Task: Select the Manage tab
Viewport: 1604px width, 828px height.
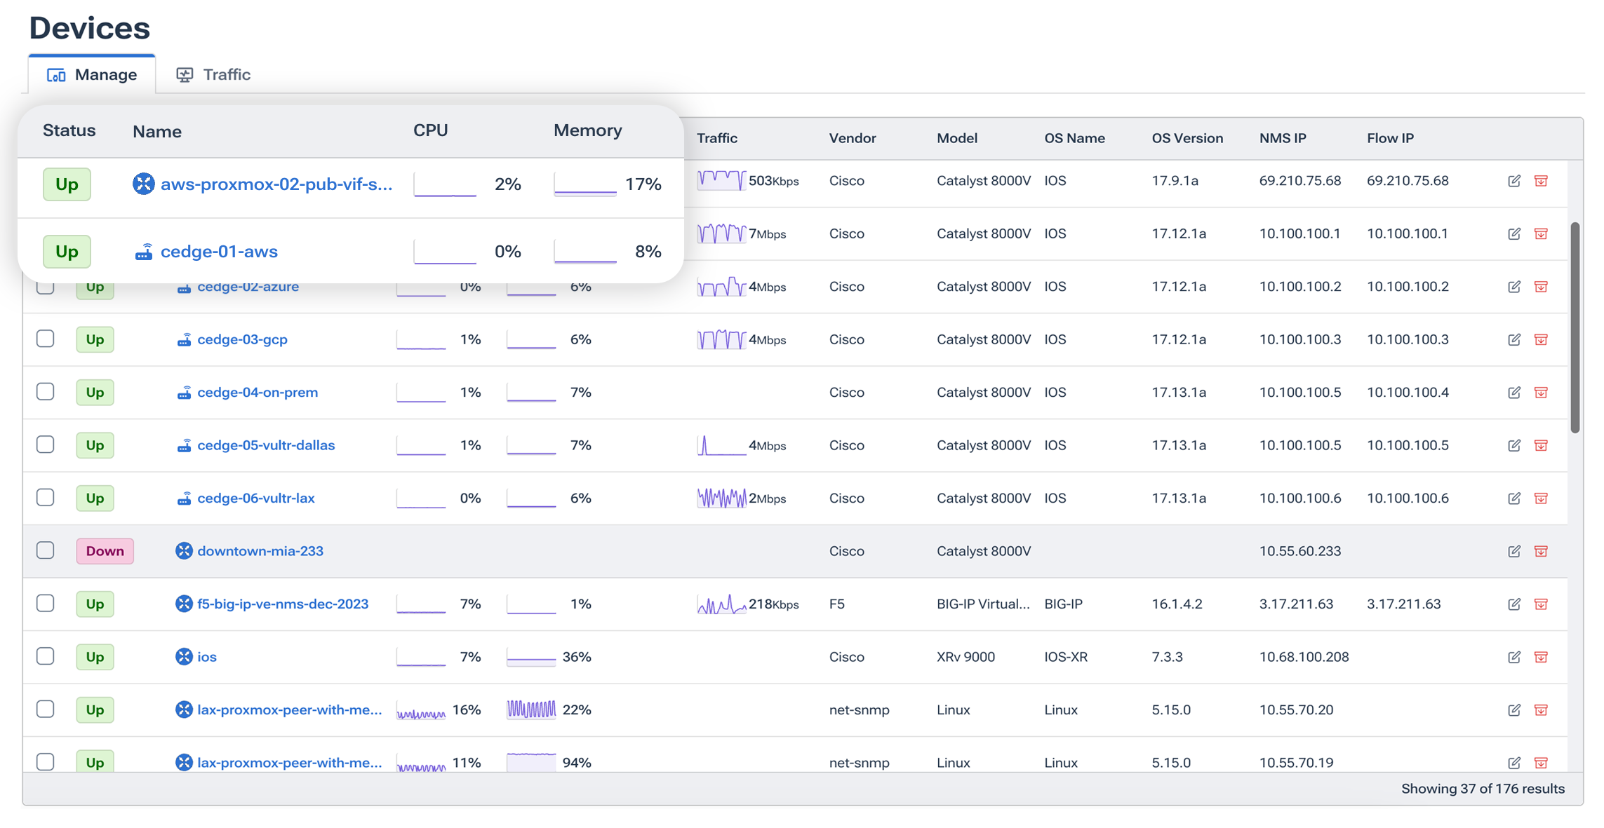Action: point(92,74)
